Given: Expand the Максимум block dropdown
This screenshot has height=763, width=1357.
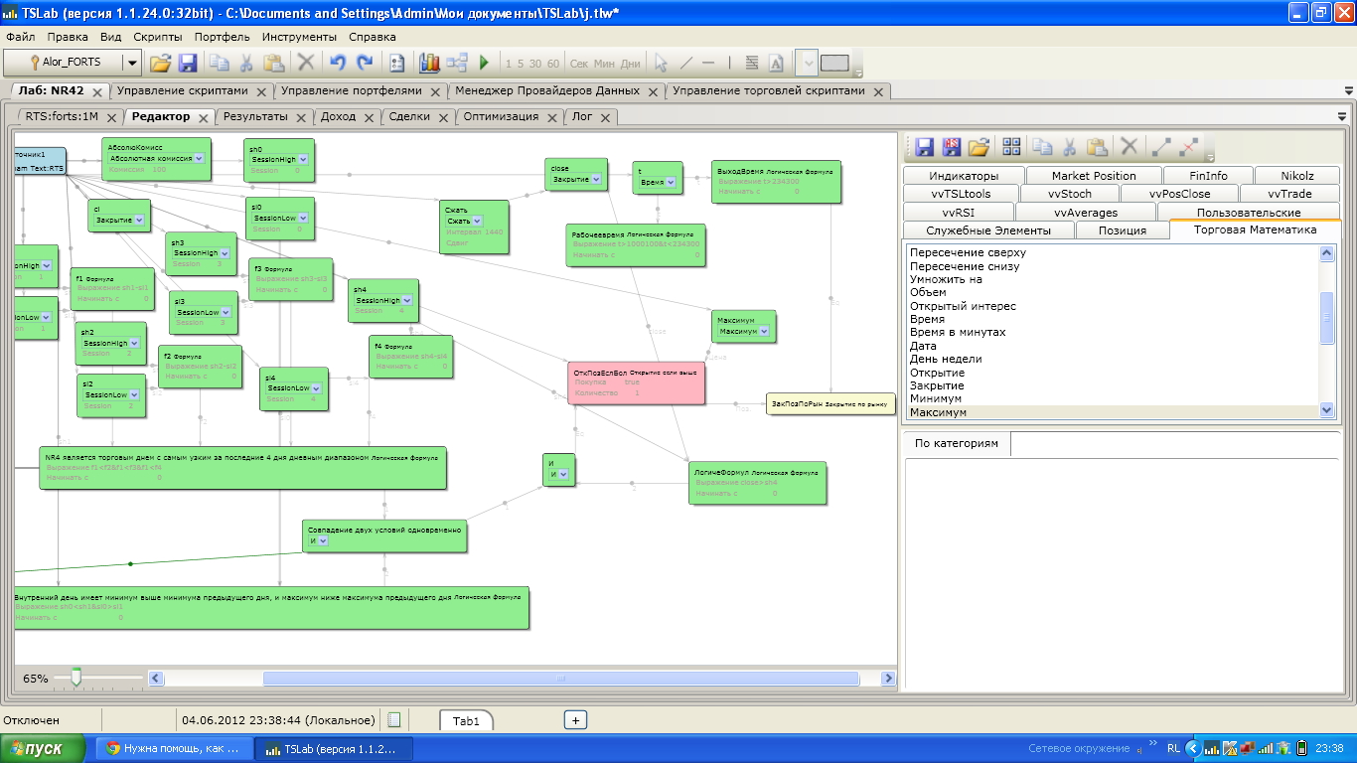Looking at the screenshot, I should [763, 331].
